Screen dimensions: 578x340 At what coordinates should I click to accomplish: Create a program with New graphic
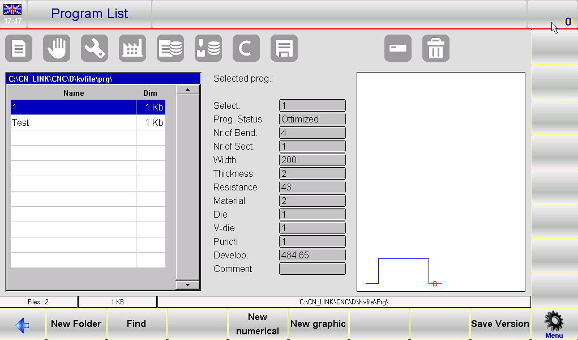[318, 324]
